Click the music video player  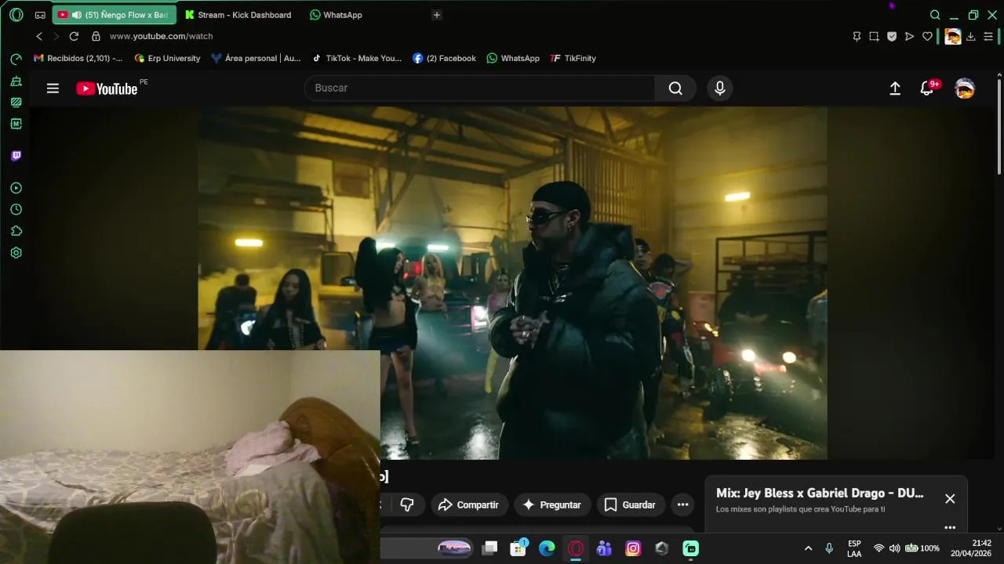click(512, 283)
